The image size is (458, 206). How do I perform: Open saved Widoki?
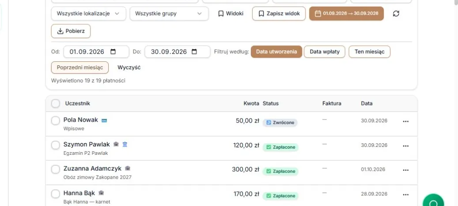point(231,13)
